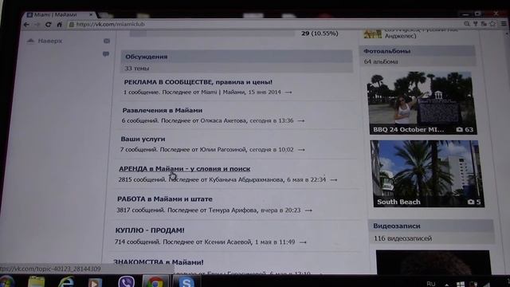The width and height of the screenshot is (510, 287).
Task: Open the Обсуждения section header
Action: click(237, 57)
